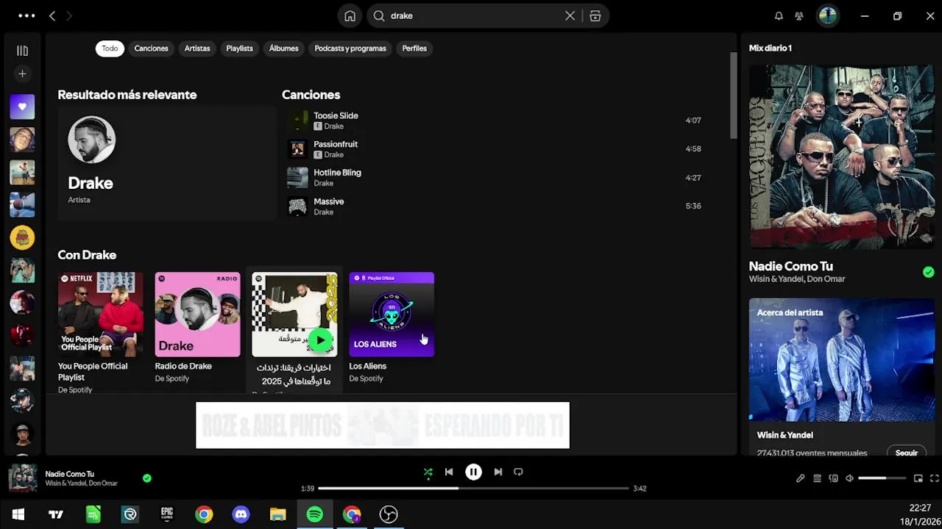The width and height of the screenshot is (942, 529).
Task: Open the queue icon
Action: 817,478
